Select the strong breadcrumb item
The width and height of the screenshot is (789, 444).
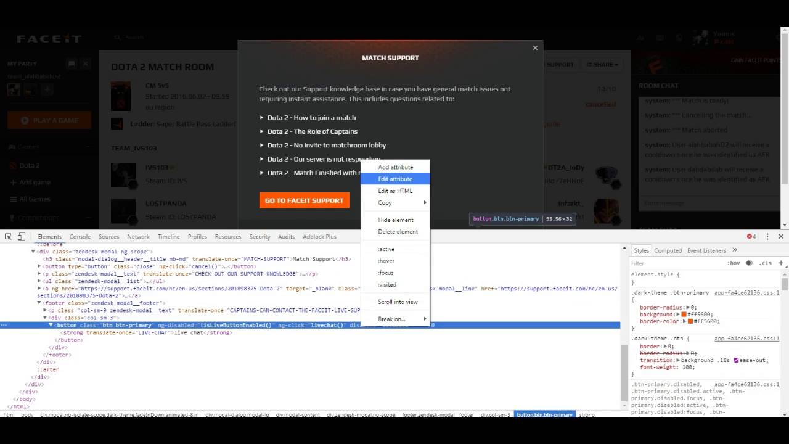click(587, 415)
